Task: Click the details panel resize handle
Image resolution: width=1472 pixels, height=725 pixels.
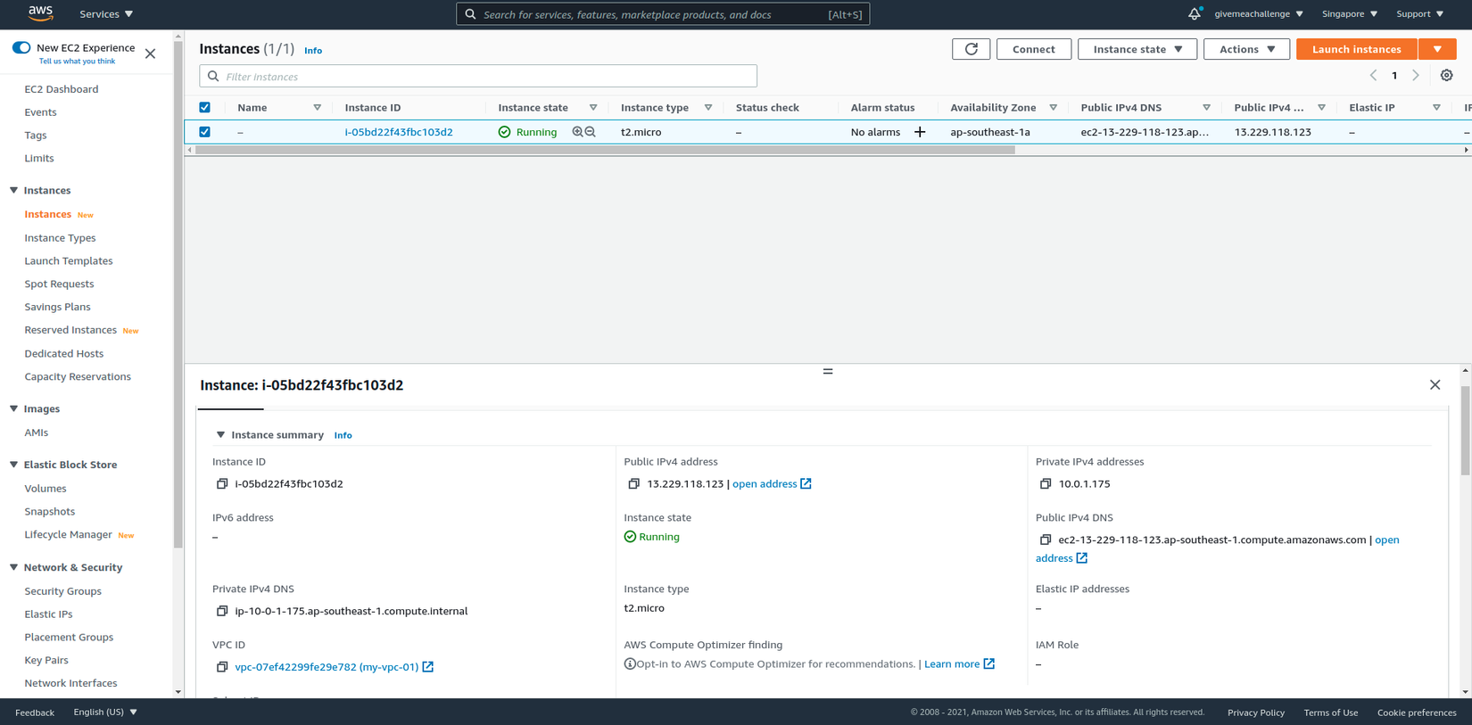Action: [x=828, y=371]
